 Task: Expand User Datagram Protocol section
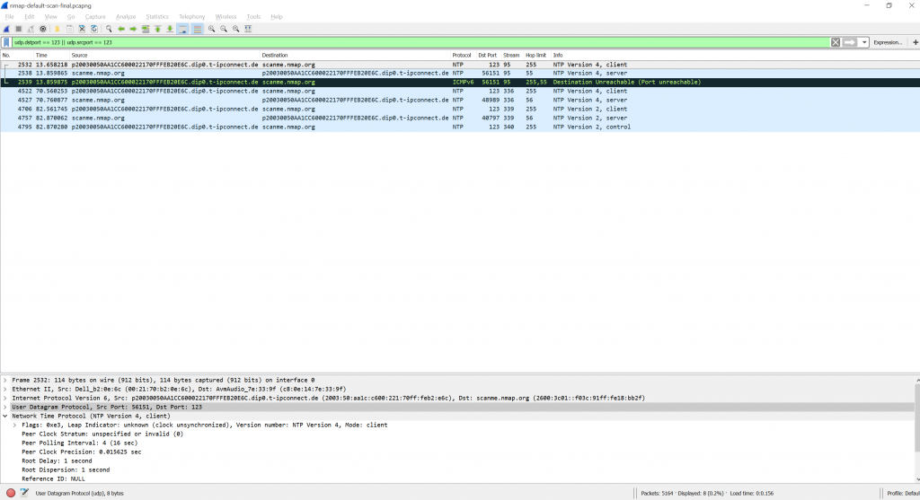pos(5,407)
